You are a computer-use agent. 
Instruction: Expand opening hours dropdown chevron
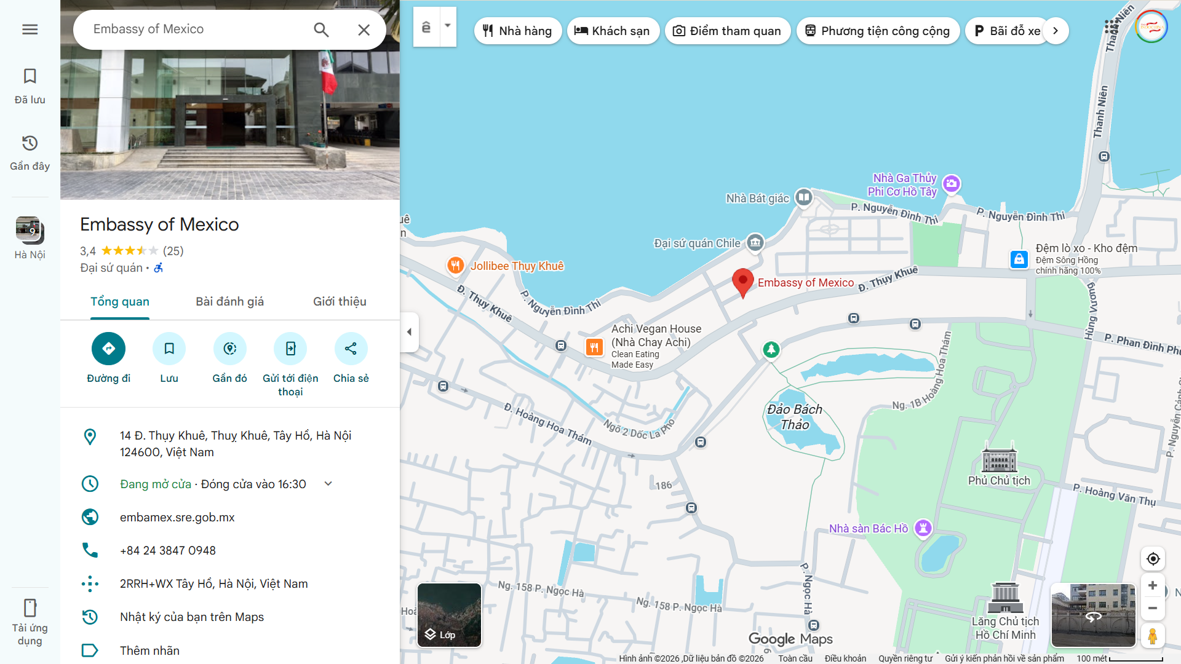point(328,484)
